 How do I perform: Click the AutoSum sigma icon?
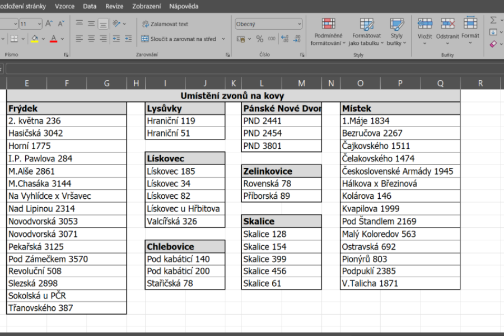click(x=493, y=20)
